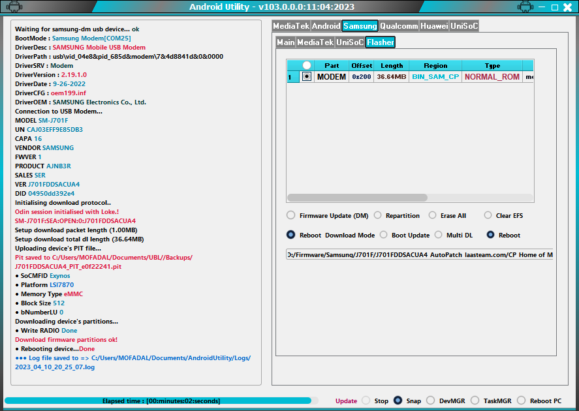The height and width of the screenshot is (411, 579).
Task: Select the Reboot PC radio button
Action: coord(522,401)
